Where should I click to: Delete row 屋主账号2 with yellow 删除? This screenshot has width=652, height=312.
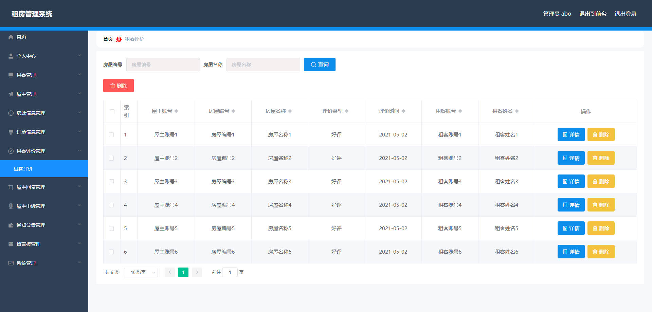coord(601,158)
